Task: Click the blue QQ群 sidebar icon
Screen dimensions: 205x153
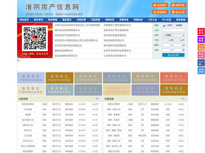Action: pos(201,63)
